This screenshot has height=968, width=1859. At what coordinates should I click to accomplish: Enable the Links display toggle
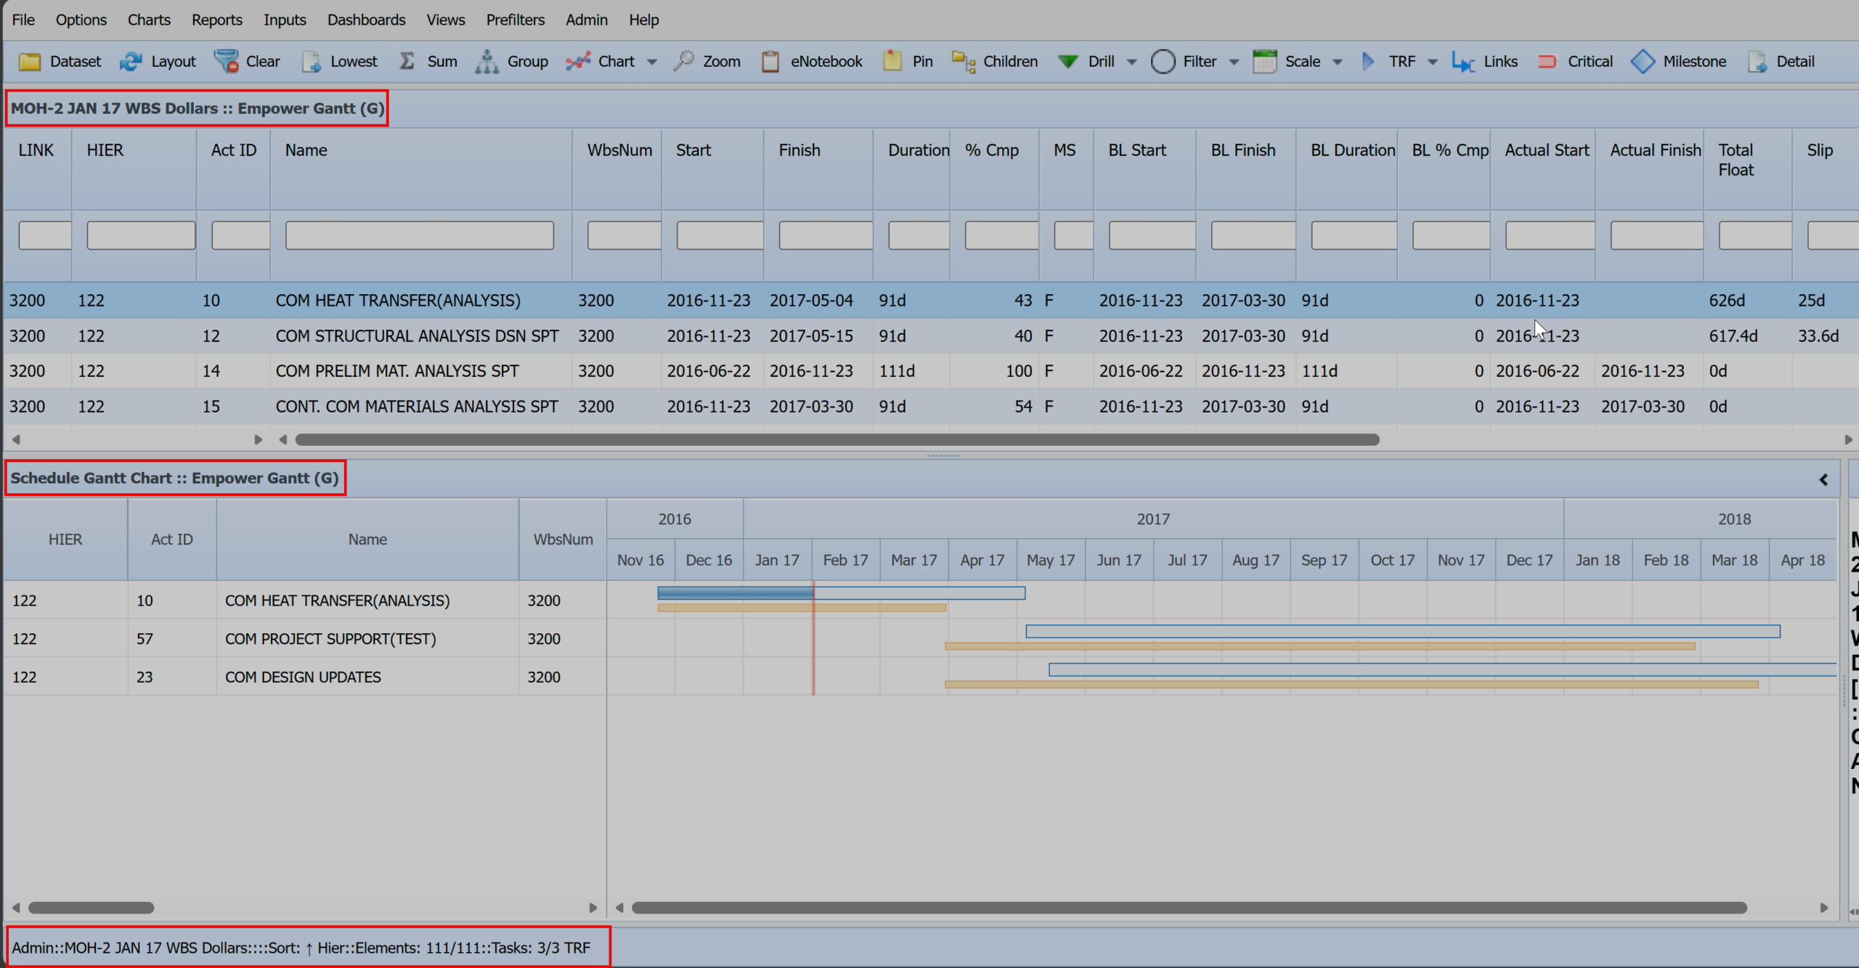[1484, 61]
